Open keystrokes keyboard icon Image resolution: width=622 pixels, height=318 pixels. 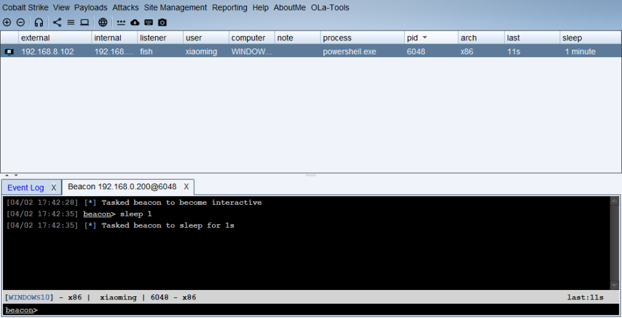149,22
